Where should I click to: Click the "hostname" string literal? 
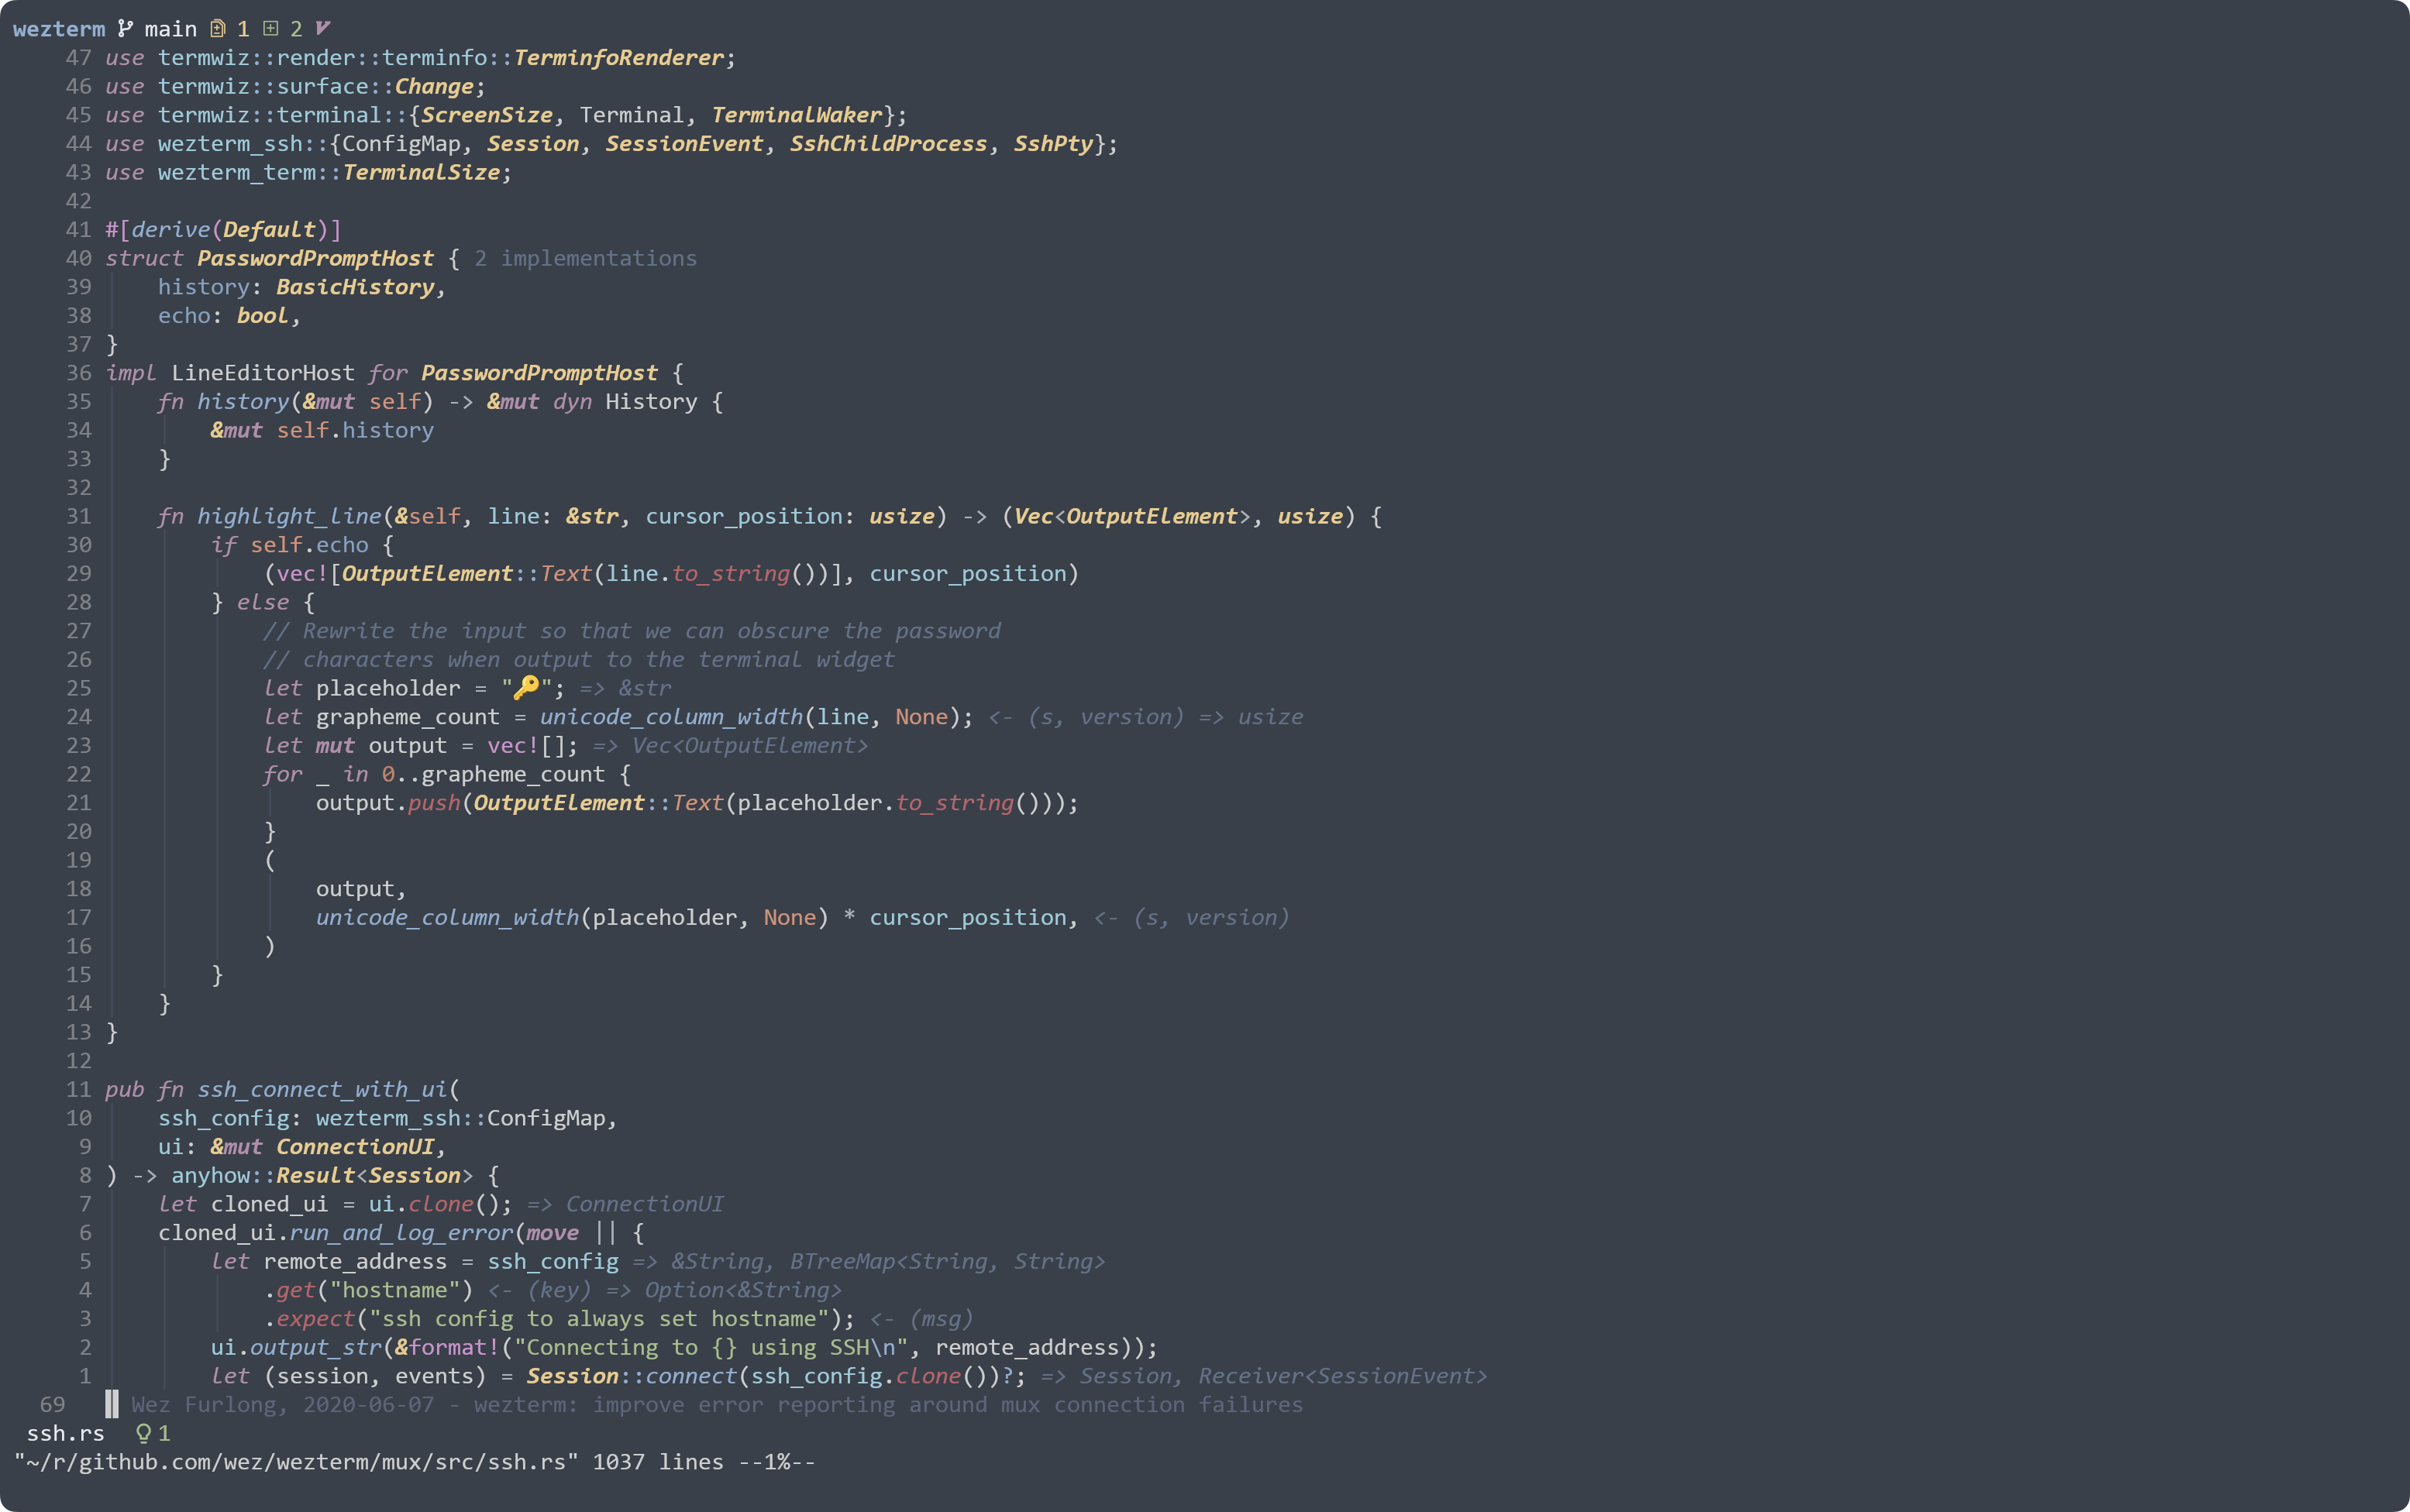point(401,1290)
